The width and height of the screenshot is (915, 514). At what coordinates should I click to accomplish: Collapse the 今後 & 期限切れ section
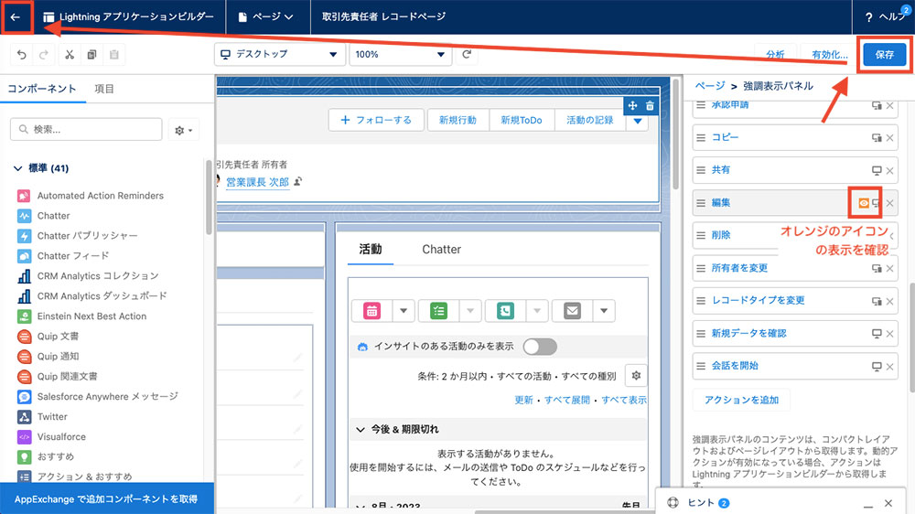360,430
